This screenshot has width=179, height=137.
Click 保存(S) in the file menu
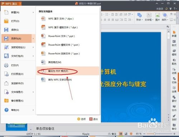click(18, 30)
